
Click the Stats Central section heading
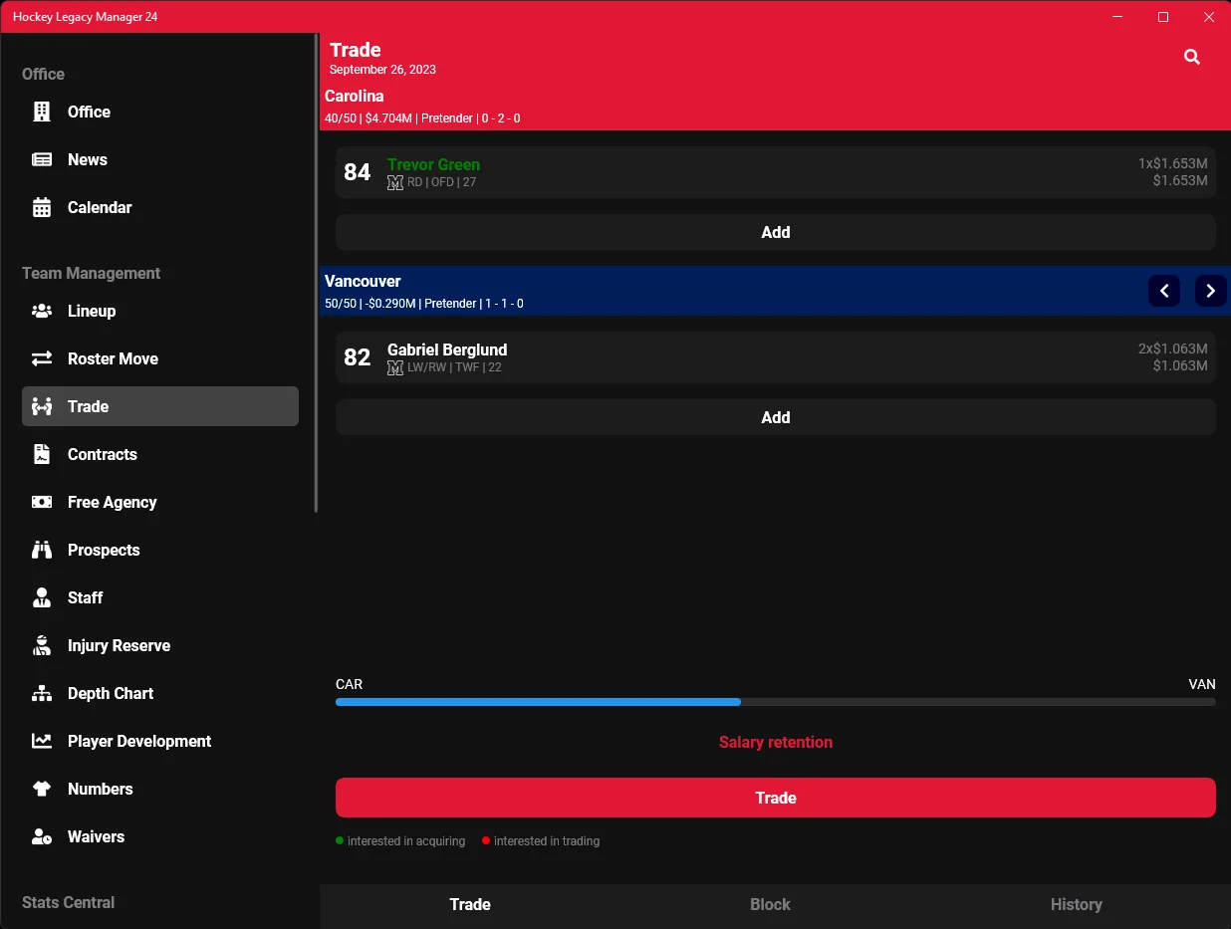(68, 902)
